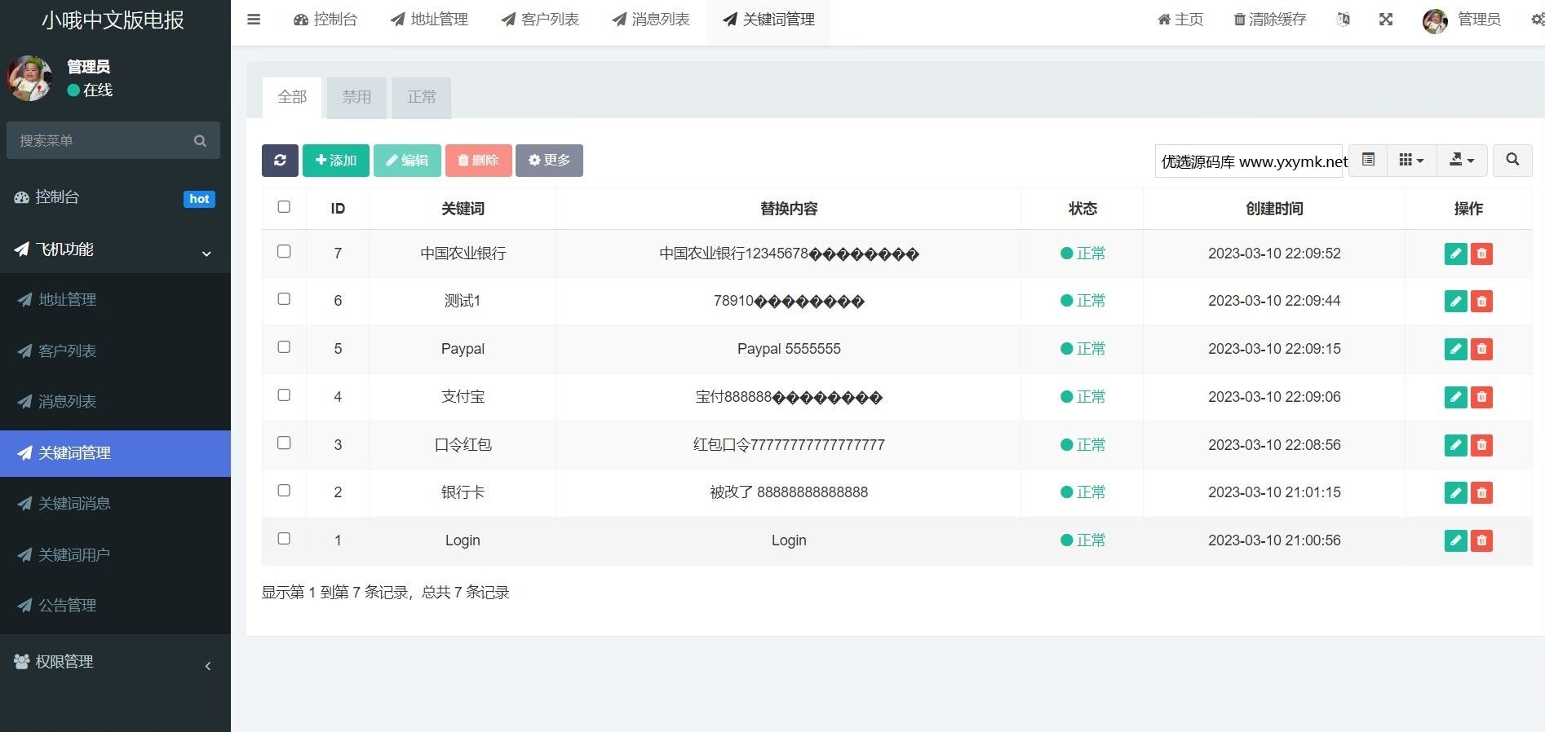The width and height of the screenshot is (1545, 732).
Task: Open 消息列表 tab in top navigation
Action: pyautogui.click(x=651, y=20)
